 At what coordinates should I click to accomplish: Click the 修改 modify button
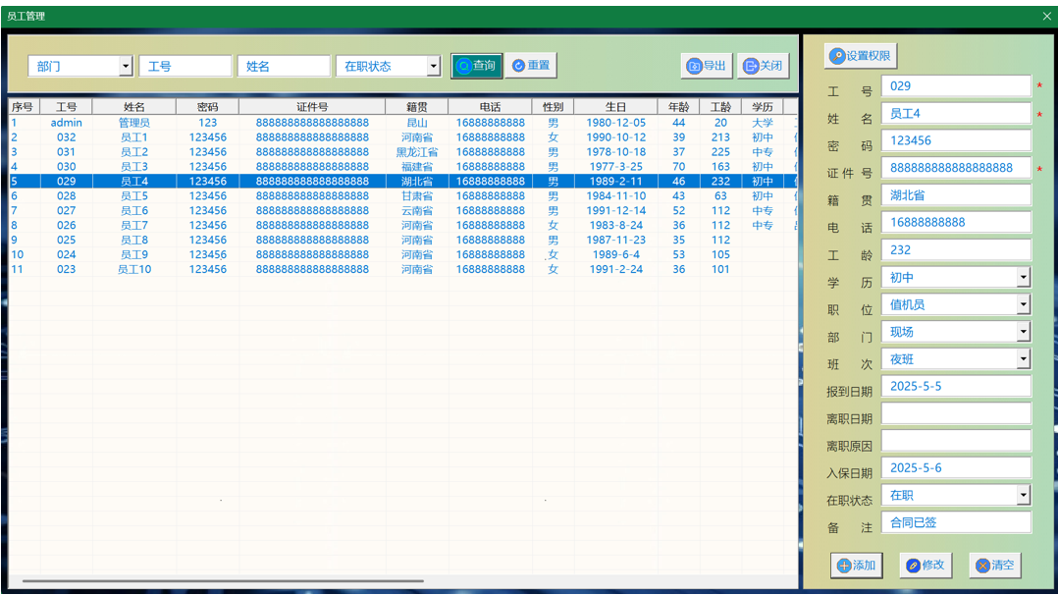[926, 566]
